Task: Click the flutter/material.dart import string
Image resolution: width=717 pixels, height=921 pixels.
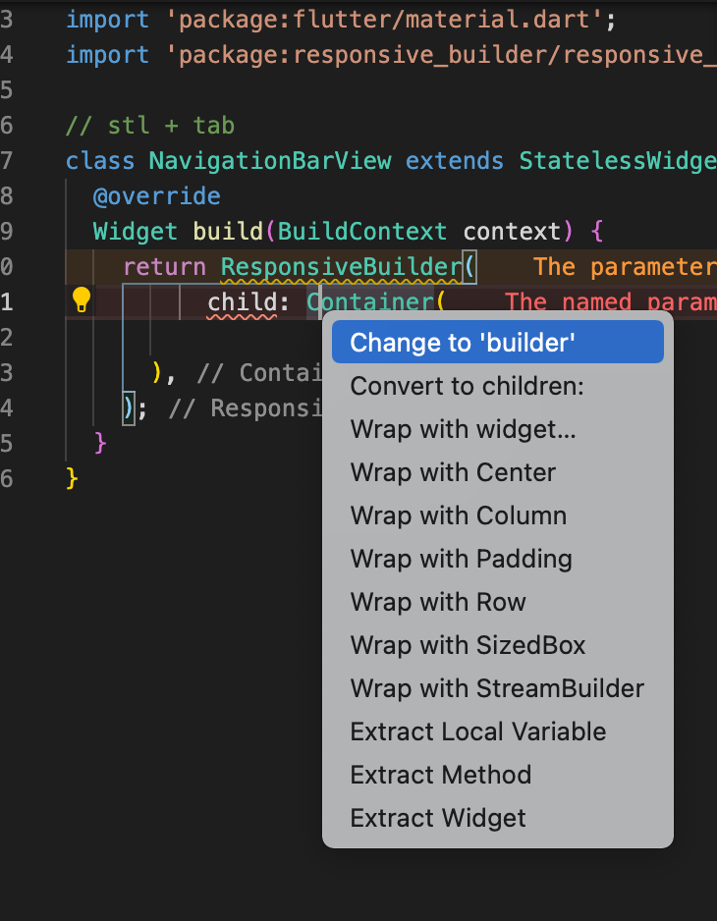Action: point(385,20)
